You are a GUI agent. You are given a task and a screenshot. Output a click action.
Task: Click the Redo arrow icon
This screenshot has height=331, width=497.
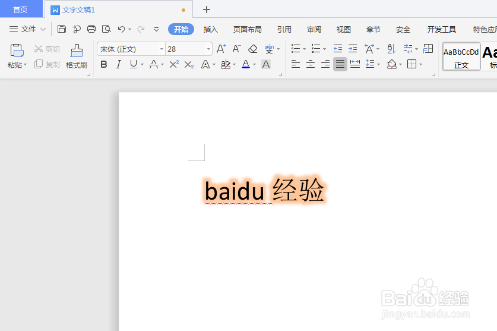pos(141,29)
